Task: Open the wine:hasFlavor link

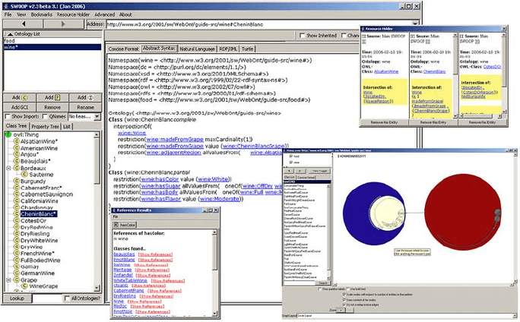Action: point(161,199)
